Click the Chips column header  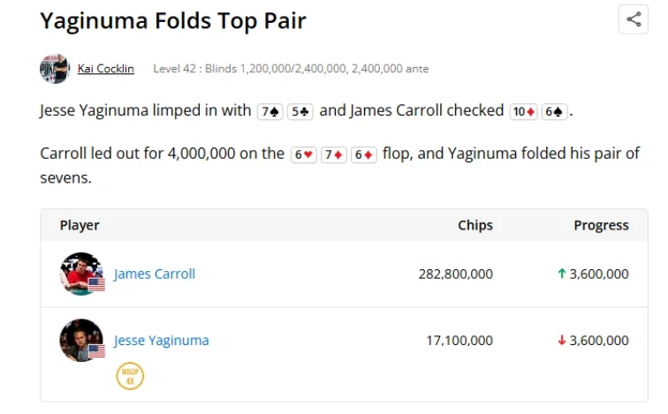pos(475,225)
